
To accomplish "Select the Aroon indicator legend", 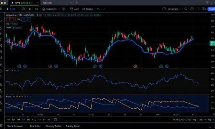I will tap(18, 97).
